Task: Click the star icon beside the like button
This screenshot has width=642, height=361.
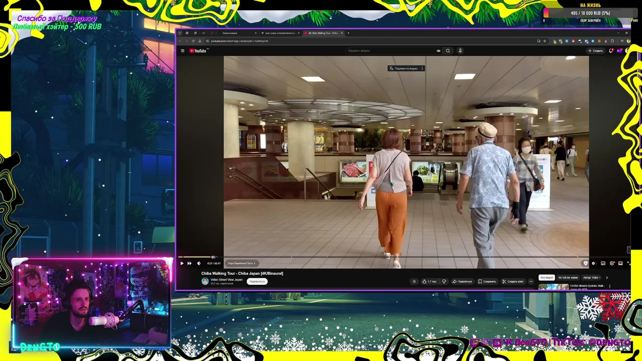Action: (414, 281)
